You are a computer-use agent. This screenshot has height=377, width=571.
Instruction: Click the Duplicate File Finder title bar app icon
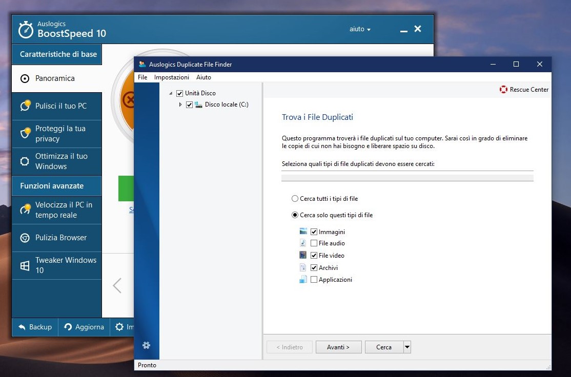point(142,64)
